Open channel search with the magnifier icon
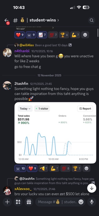 click(91, 21)
